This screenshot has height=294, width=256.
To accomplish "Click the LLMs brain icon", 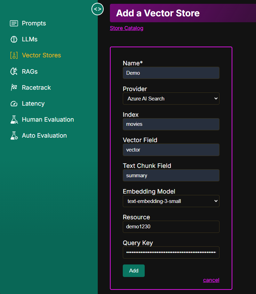I will (14, 39).
